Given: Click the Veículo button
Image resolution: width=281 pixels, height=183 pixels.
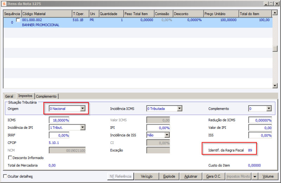Looking at the screenshot, I should [146, 176].
